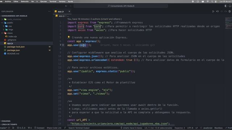Click the Wi-Fi icon in menu bar
This screenshot has height=130, width=232.
click(208, 1)
